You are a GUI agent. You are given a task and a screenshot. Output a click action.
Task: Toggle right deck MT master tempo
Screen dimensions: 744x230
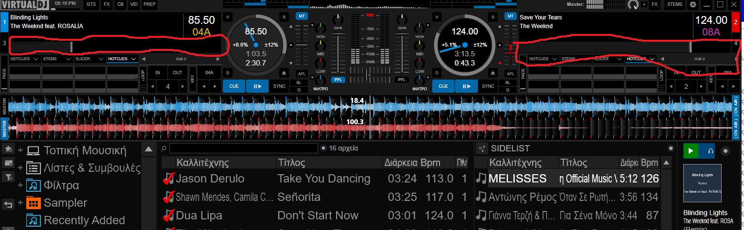pos(510,16)
